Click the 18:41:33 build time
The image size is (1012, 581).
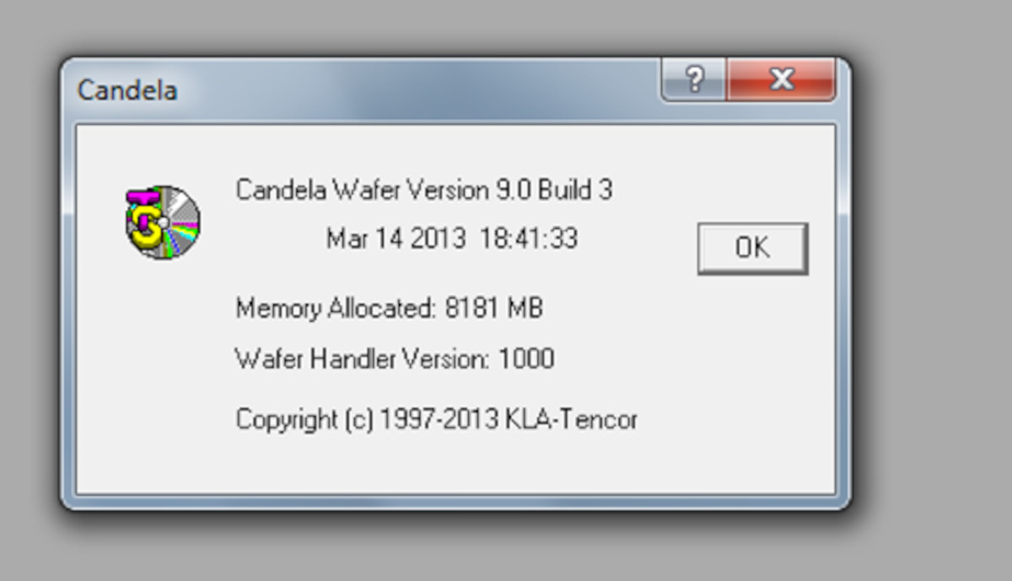(x=529, y=239)
